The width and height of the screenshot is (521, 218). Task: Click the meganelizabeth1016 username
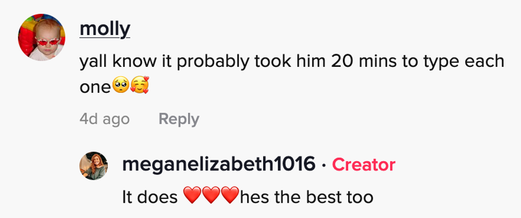(x=218, y=165)
